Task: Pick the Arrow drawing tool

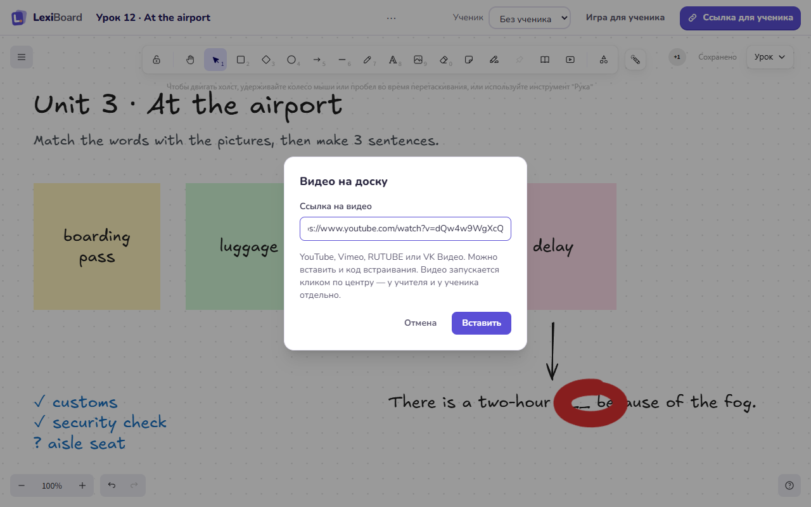Action: (317, 60)
